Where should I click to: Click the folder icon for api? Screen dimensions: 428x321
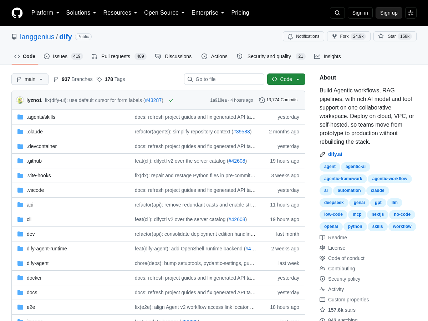(20, 205)
